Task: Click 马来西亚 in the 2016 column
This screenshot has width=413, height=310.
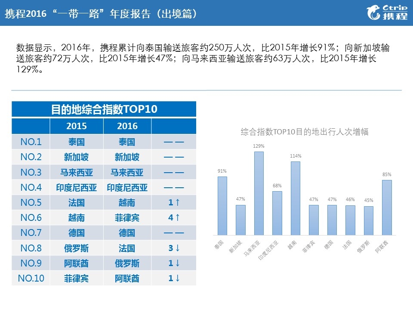Action: (127, 172)
